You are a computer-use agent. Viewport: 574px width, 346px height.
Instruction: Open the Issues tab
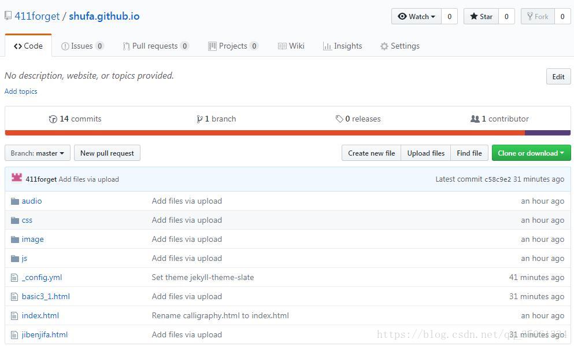(83, 46)
